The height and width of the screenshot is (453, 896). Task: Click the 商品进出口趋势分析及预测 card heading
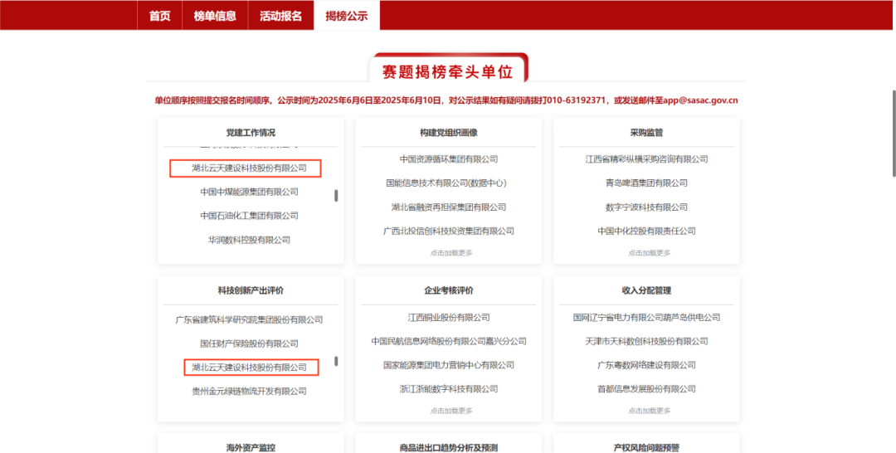(x=449, y=448)
